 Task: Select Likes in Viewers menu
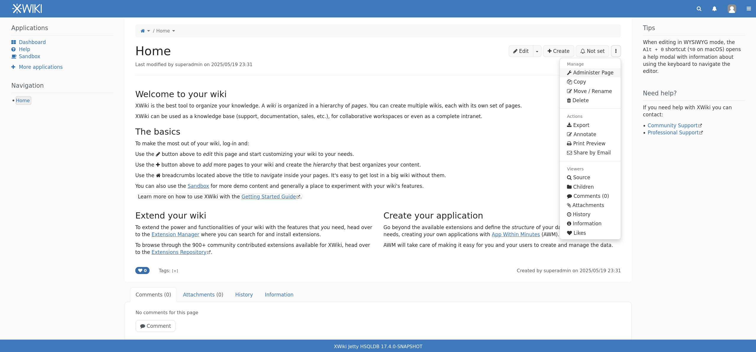click(x=590, y=233)
